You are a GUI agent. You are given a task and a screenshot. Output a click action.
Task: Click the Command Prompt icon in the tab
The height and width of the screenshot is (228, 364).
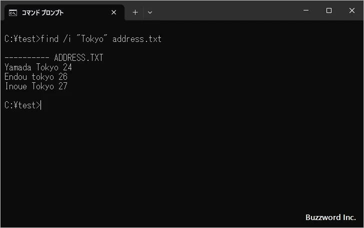coord(13,12)
